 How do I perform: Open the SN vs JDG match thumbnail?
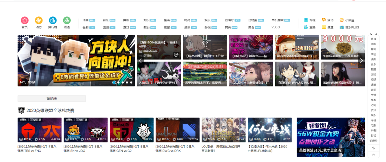[x=86, y=130]
